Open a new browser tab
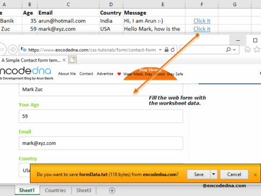 tap(72, 60)
